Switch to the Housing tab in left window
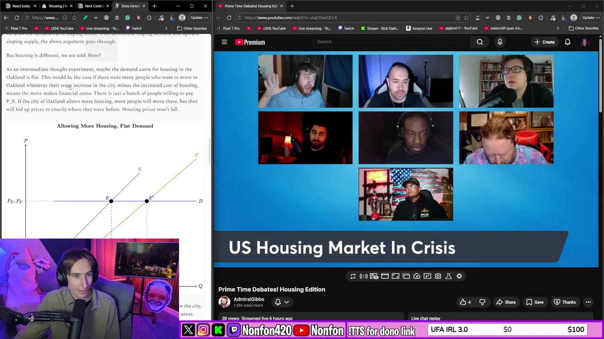The height and width of the screenshot is (339, 604). 57,6
